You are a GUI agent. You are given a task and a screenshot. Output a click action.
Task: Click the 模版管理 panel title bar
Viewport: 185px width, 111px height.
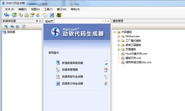(x=149, y=21)
